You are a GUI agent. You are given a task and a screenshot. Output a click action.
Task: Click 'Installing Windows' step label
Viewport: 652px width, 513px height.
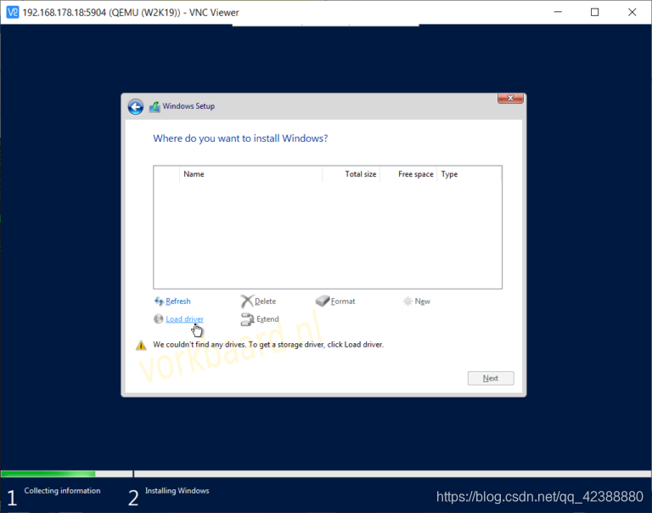coord(177,491)
